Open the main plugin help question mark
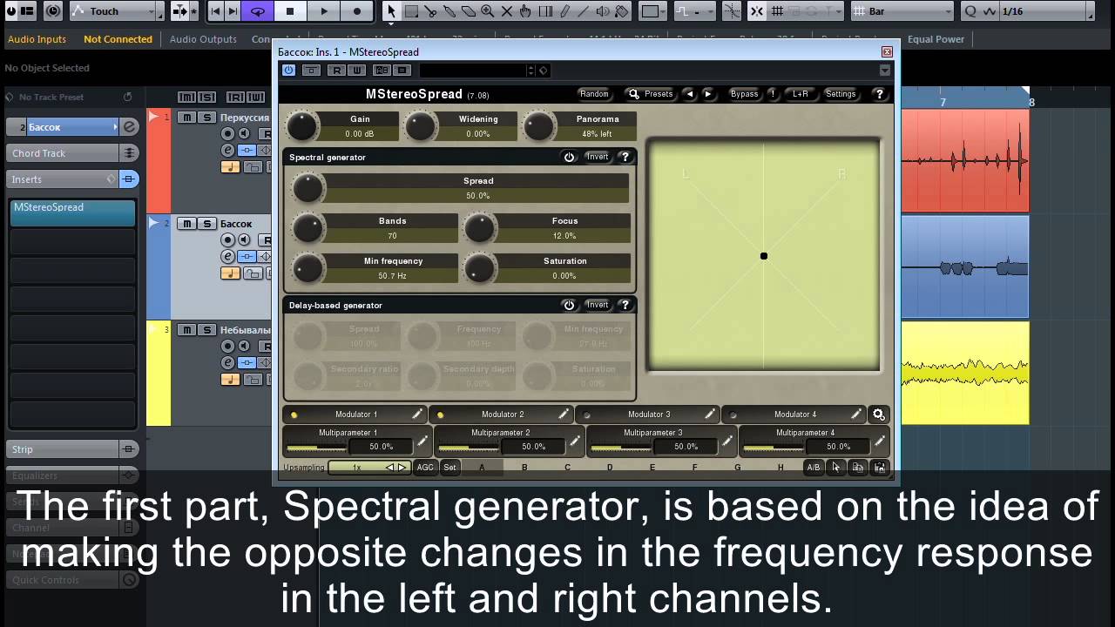Image resolution: width=1115 pixels, height=627 pixels. click(x=879, y=94)
